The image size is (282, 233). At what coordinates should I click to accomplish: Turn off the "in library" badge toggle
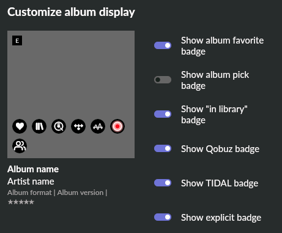(x=163, y=114)
